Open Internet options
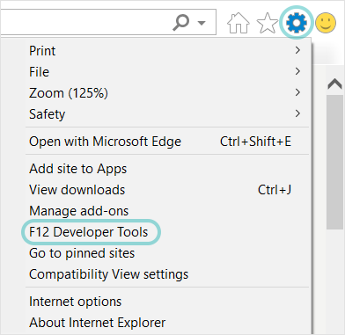The height and width of the screenshot is (335, 345). tap(167, 302)
